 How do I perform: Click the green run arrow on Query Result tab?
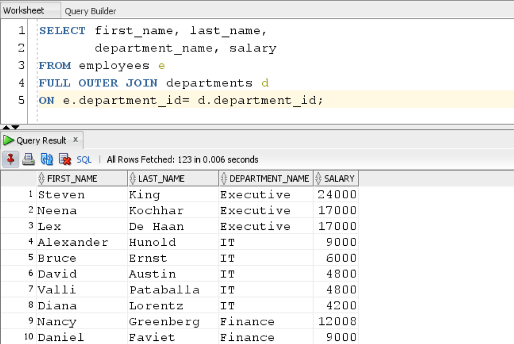point(8,141)
